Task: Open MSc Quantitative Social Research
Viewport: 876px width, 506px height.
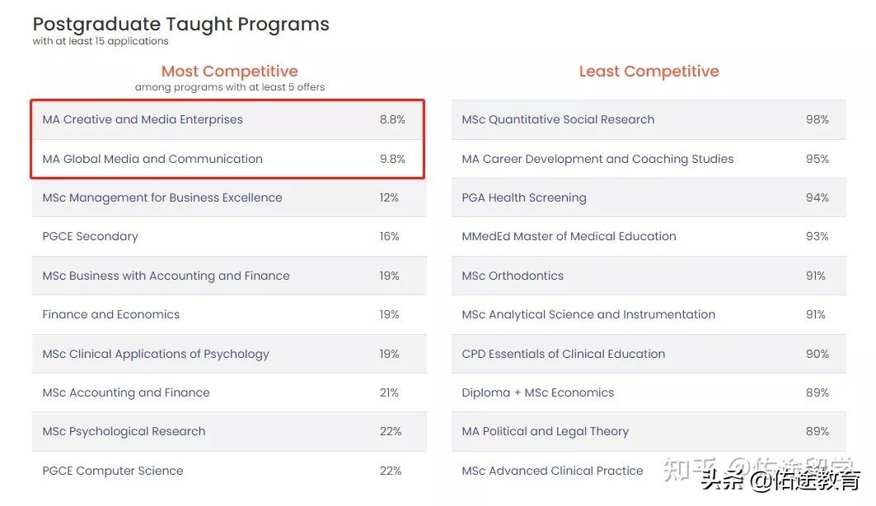Action: point(558,119)
